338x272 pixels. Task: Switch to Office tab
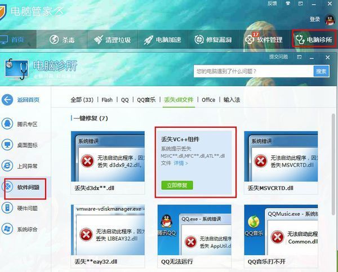click(x=208, y=100)
